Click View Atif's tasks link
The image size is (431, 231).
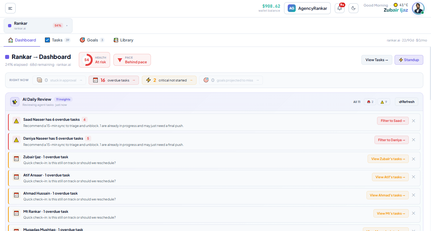[x=390, y=177]
